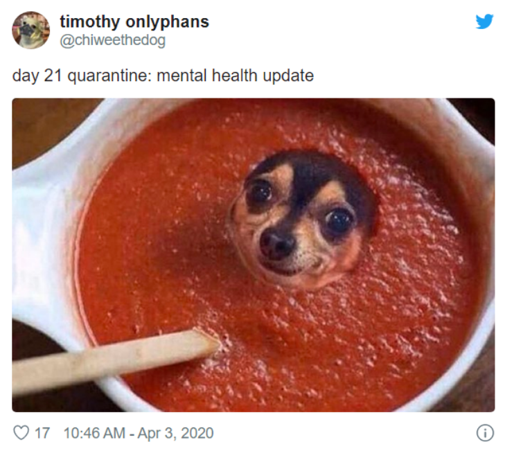Screen dimensions: 505x451
Task: Like the tweet with the heart icon
Action: 21,432
